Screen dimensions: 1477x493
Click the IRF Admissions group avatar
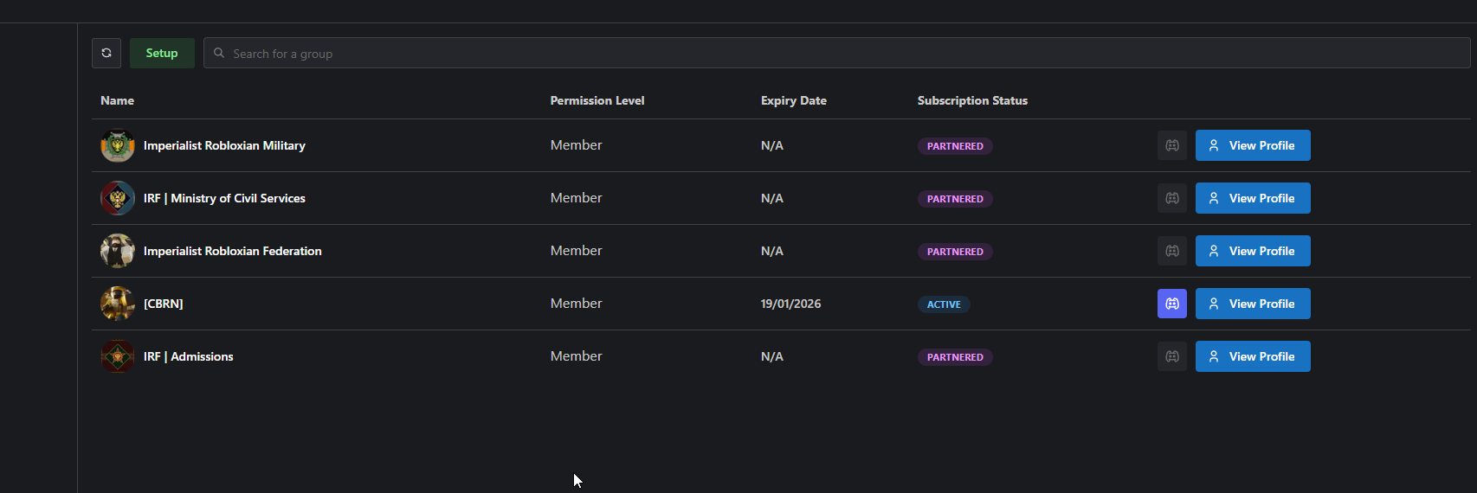(118, 356)
